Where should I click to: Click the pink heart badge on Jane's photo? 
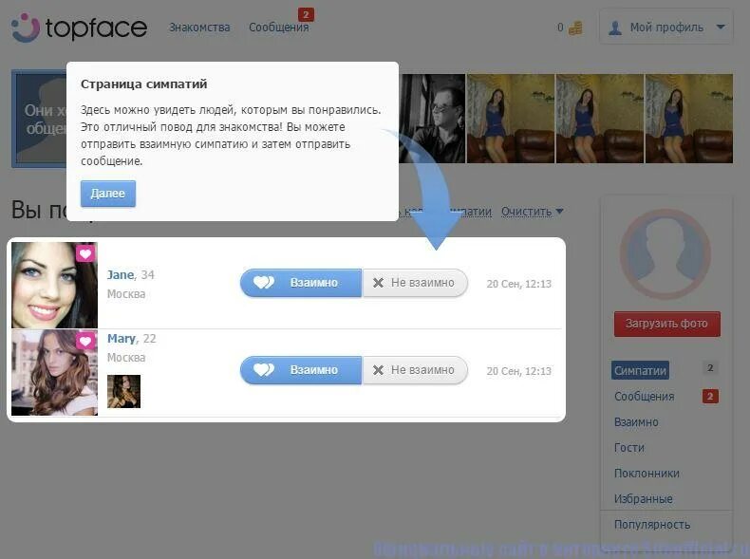[x=85, y=253]
